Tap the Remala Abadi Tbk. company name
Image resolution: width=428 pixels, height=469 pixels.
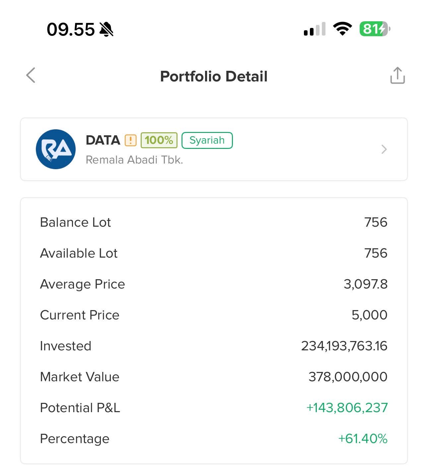pyautogui.click(x=134, y=160)
